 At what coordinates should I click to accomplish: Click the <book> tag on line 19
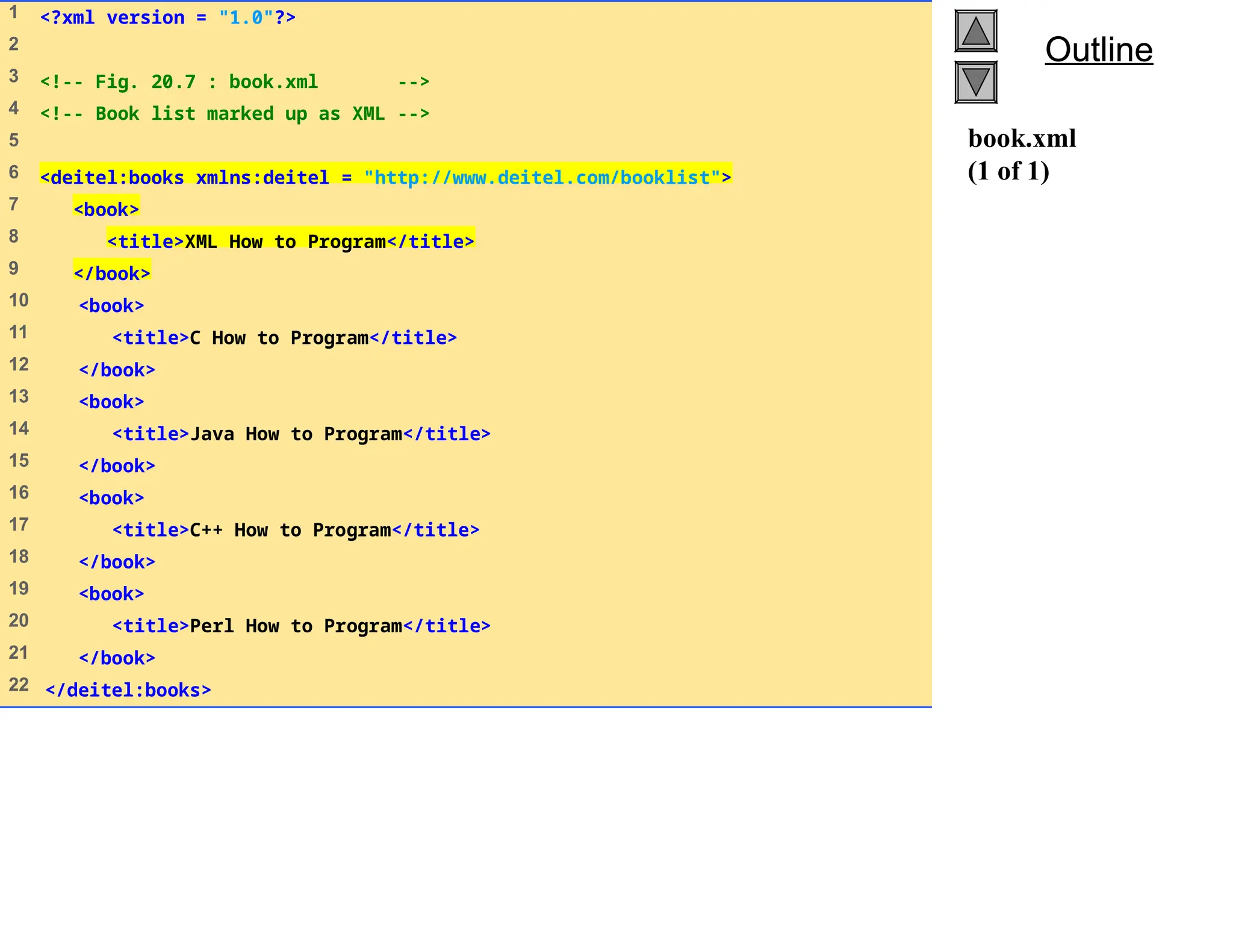point(111,593)
